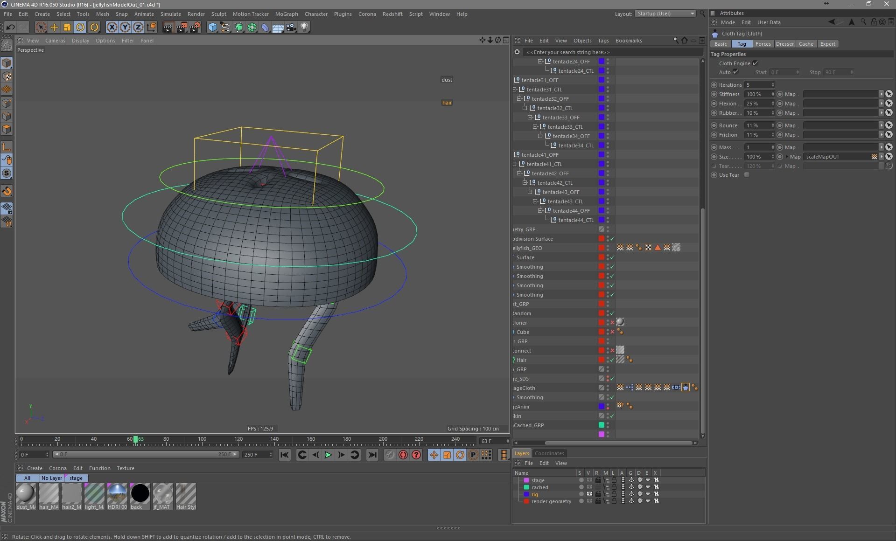Switch to Forces tab
The width and height of the screenshot is (896, 541).
pos(763,44)
